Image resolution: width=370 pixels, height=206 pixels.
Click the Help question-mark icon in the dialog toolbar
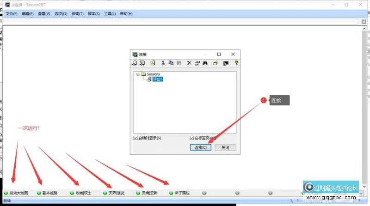coord(236,63)
